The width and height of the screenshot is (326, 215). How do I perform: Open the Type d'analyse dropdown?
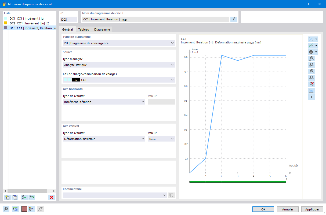[x=118, y=65]
